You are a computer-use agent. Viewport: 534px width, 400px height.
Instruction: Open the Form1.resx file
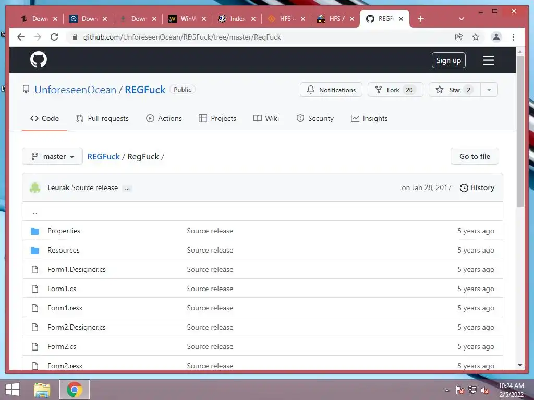(65, 308)
